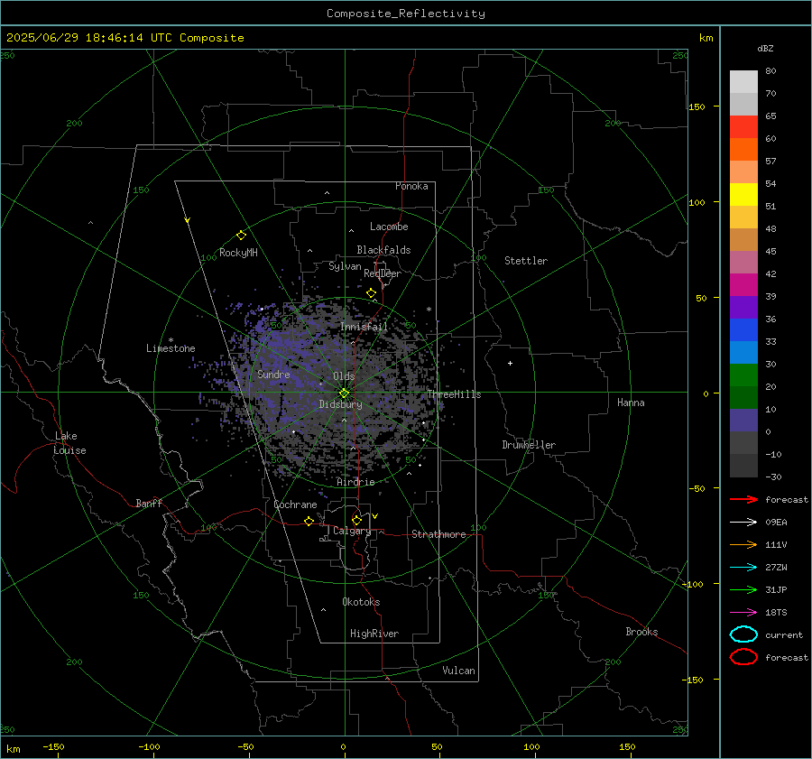Select the red forecast ellipse icon
This screenshot has height=759, width=812.
743,657
